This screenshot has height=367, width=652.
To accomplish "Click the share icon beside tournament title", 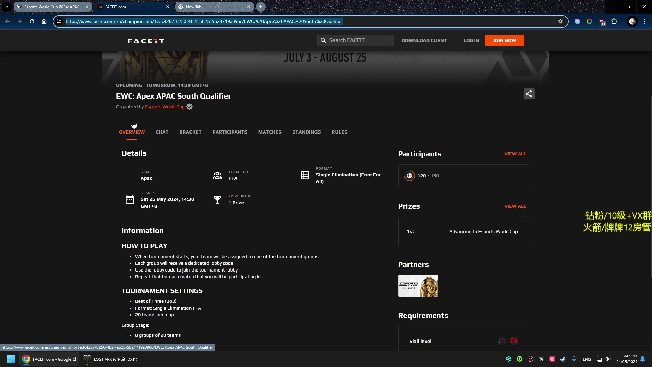I will (x=529, y=94).
